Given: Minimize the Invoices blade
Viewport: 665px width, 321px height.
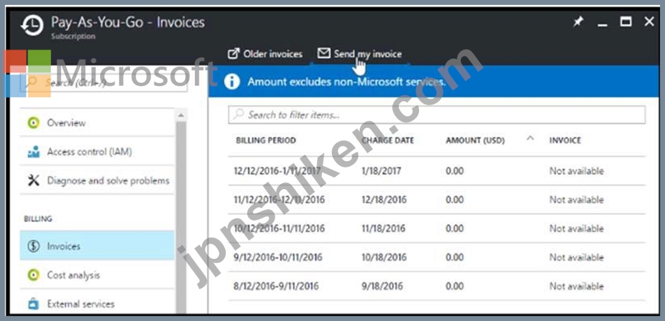Looking at the screenshot, I should (x=602, y=25).
